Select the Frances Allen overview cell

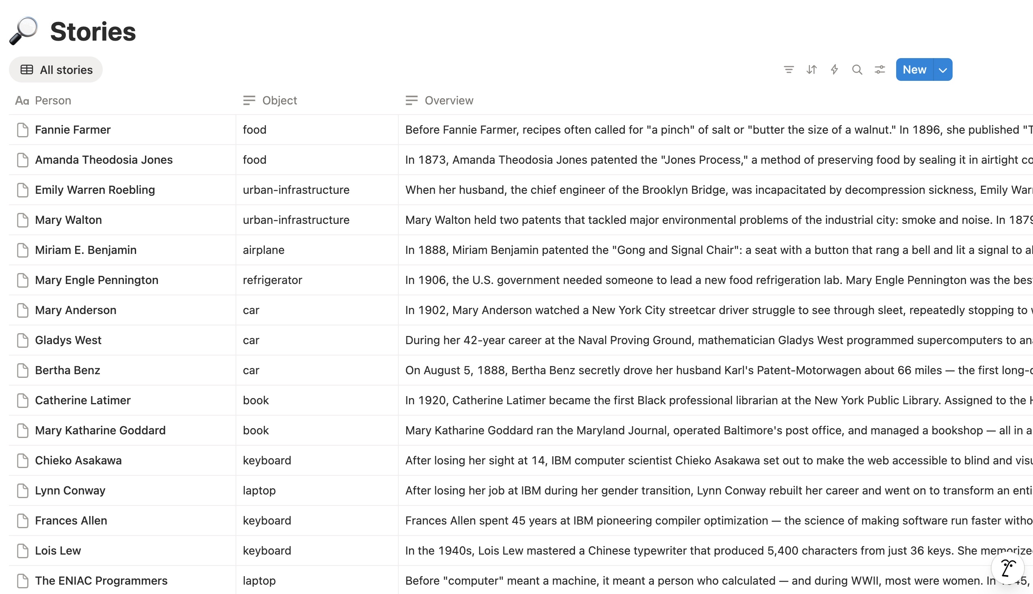click(716, 521)
